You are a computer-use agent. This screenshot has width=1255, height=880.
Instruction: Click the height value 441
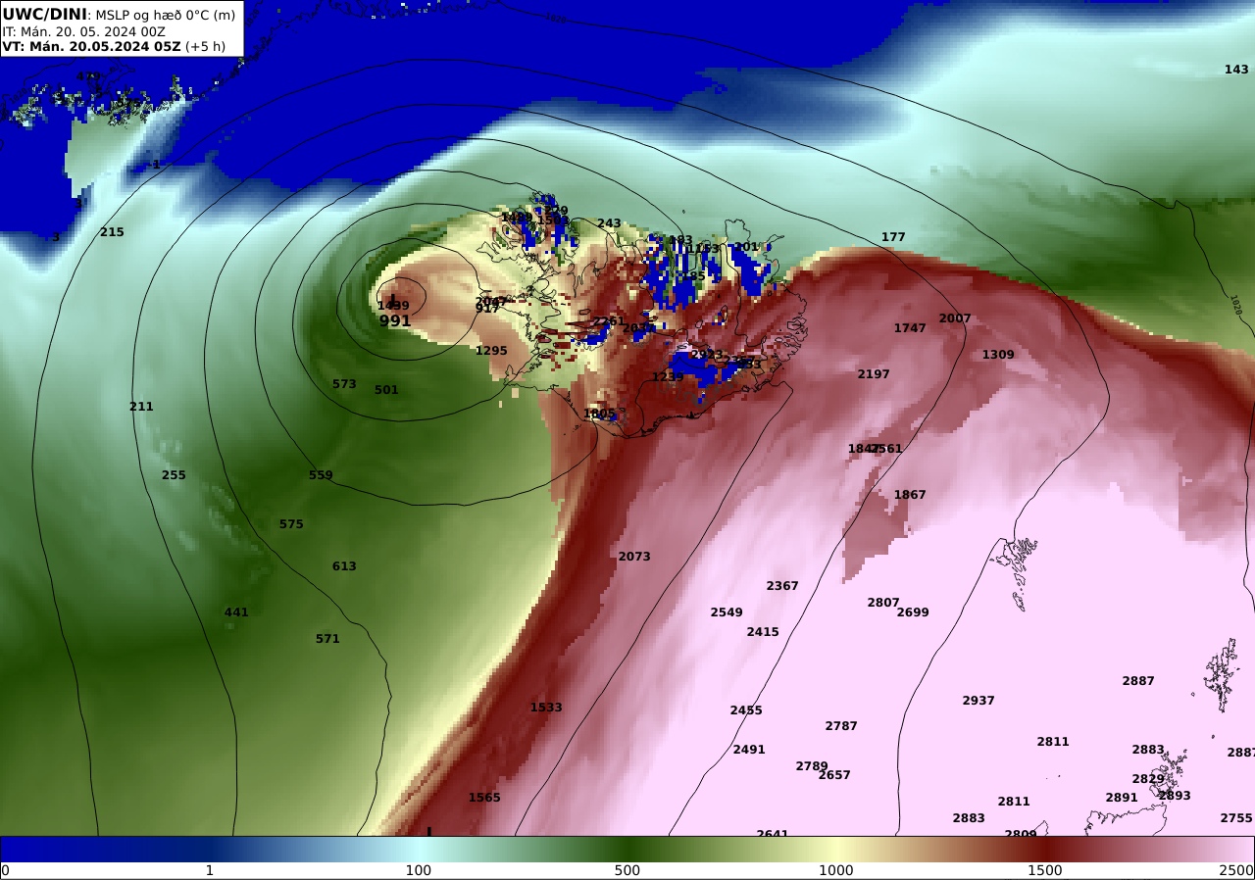pyautogui.click(x=236, y=612)
